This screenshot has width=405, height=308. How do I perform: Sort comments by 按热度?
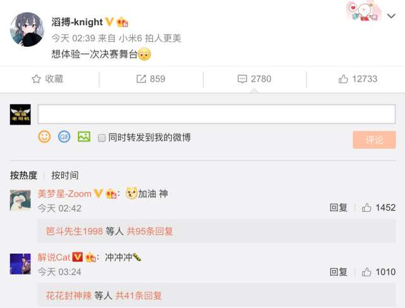click(x=23, y=175)
